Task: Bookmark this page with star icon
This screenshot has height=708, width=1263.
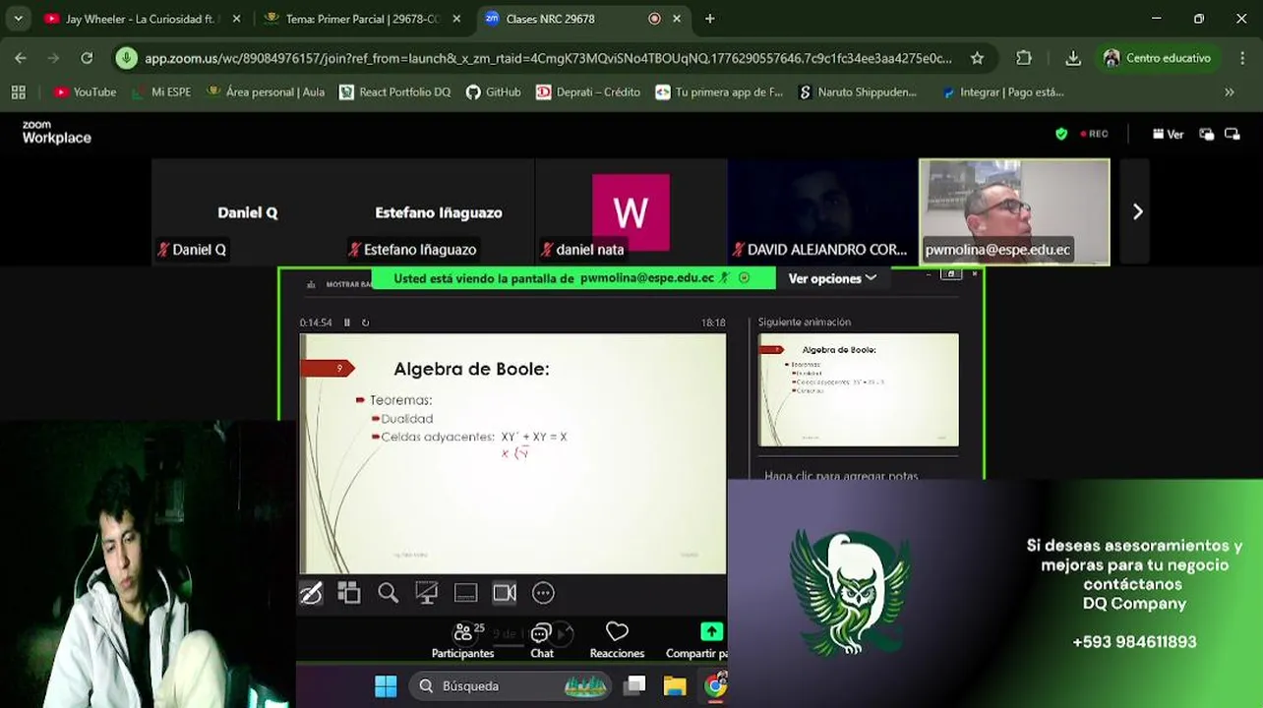Action: pyautogui.click(x=977, y=58)
